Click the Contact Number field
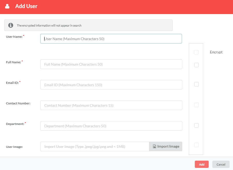The width and height of the screenshot is (233, 170). [111, 105]
